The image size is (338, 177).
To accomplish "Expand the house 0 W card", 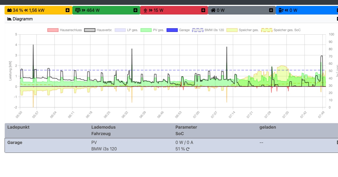I will [x=271, y=10].
